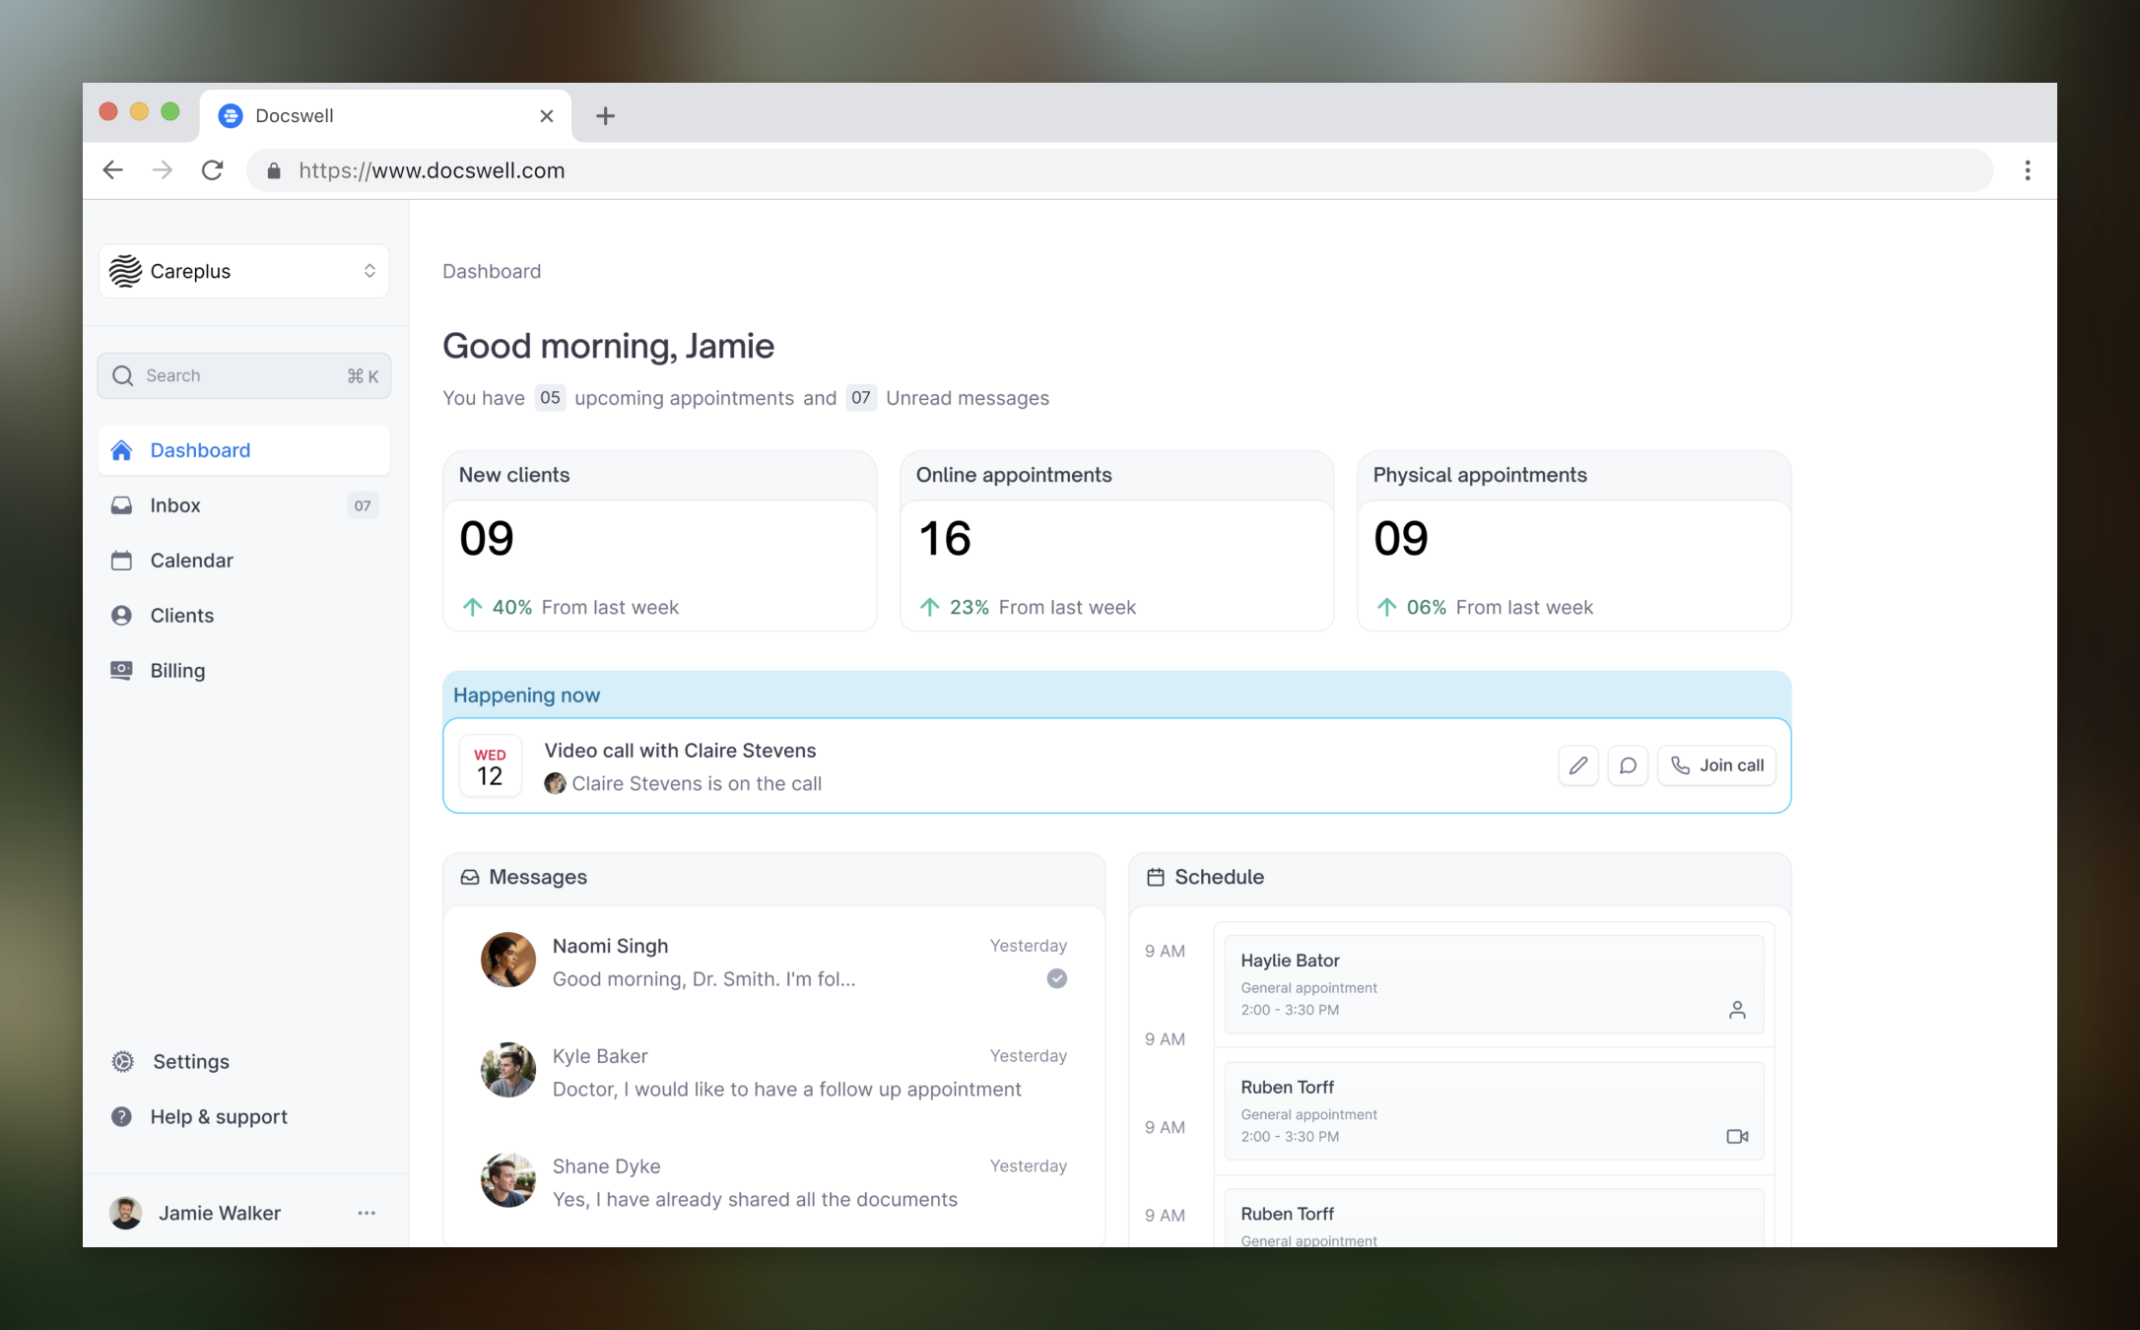Click in-person icon on Haylie Bator appointment
2140x1330 pixels.
[1737, 1010]
